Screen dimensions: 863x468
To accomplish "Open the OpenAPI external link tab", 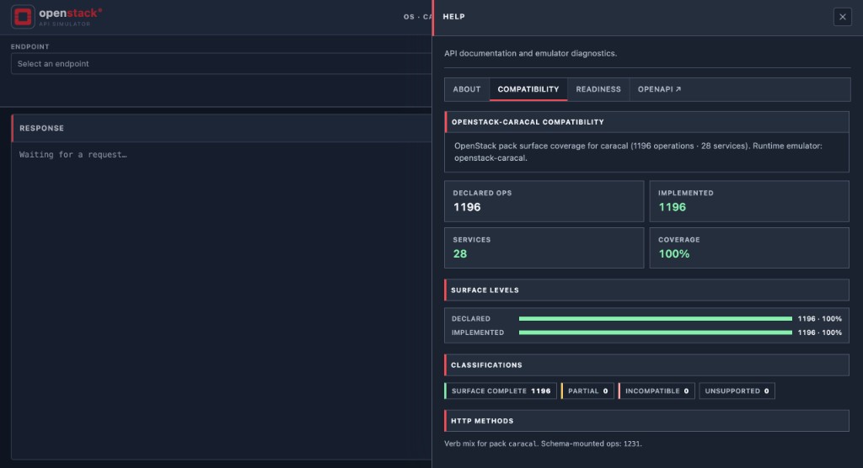I will pos(659,89).
